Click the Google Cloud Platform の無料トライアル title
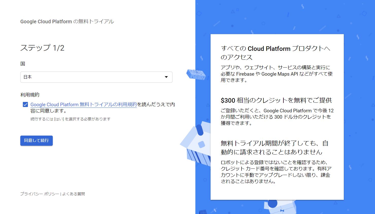This screenshot has height=214, width=375. click(x=67, y=22)
